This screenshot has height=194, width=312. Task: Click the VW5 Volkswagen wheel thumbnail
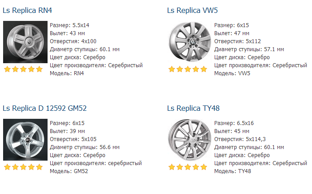pos(190,42)
